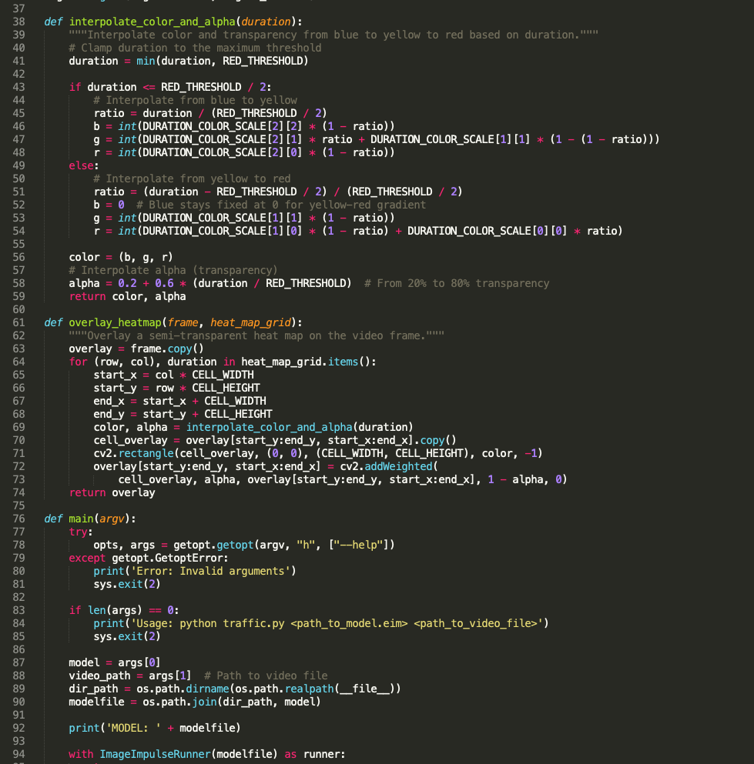This screenshot has height=764, width=754.
Task: Click ImageImpulseRunner on line 94
Action: 155,754
